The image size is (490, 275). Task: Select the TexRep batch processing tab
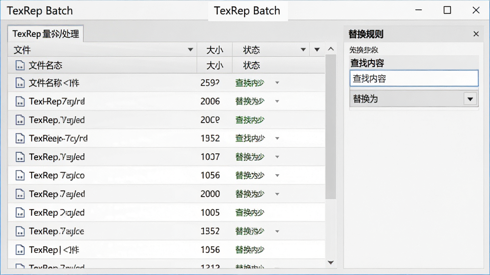click(x=45, y=34)
